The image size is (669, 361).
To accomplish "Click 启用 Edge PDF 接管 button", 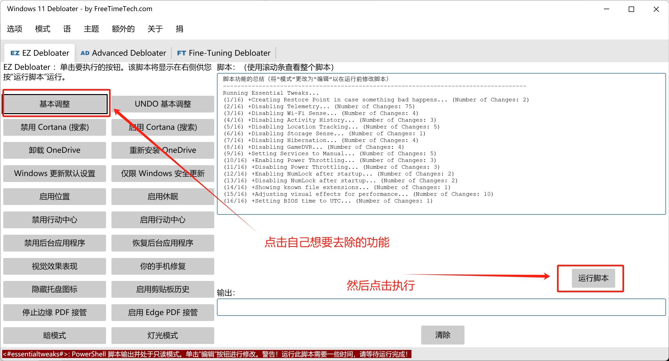I will [163, 312].
